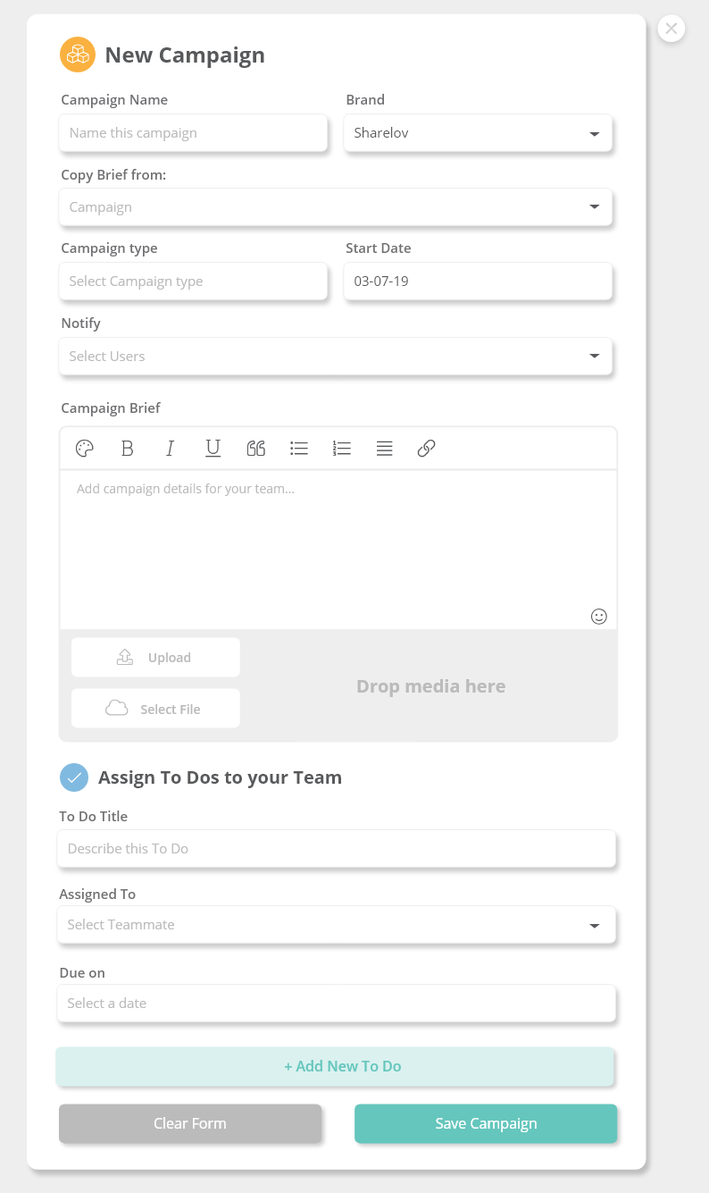Image resolution: width=709 pixels, height=1193 pixels.
Task: Close the New Campaign dialog
Action: click(671, 29)
